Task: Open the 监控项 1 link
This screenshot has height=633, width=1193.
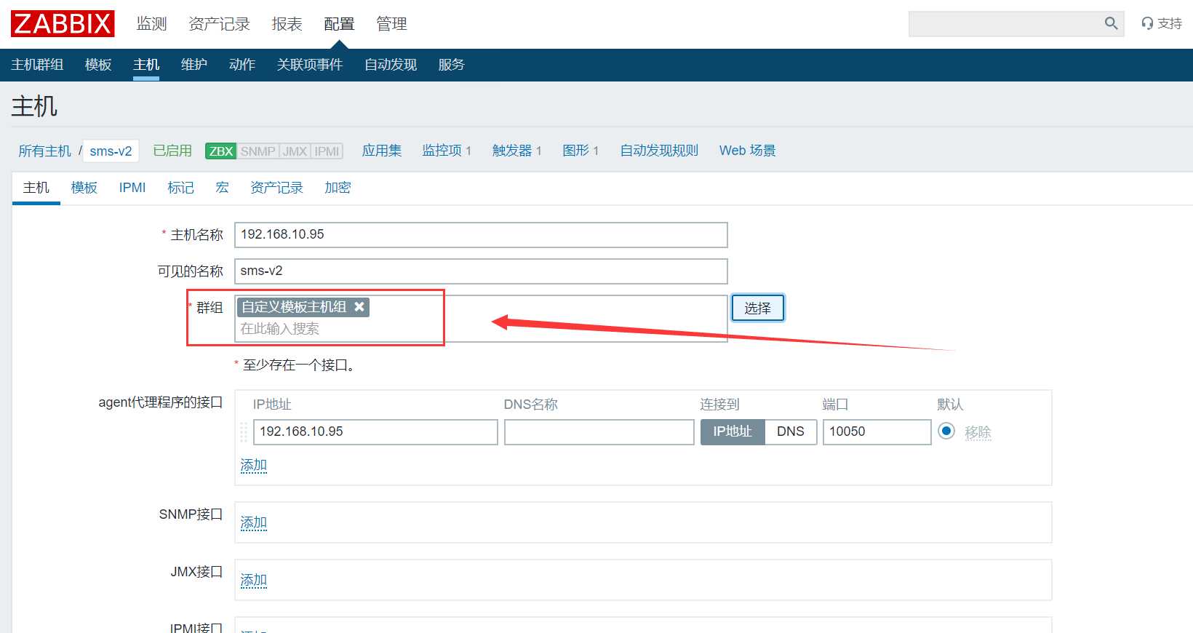Action: (447, 151)
